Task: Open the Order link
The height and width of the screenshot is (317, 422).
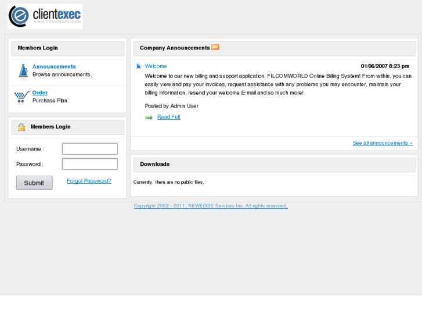Action: tap(40, 93)
